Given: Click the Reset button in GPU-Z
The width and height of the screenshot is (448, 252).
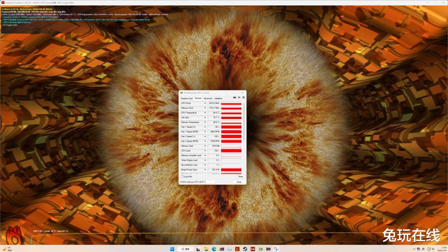Looking at the screenshot, I should pos(240,176).
